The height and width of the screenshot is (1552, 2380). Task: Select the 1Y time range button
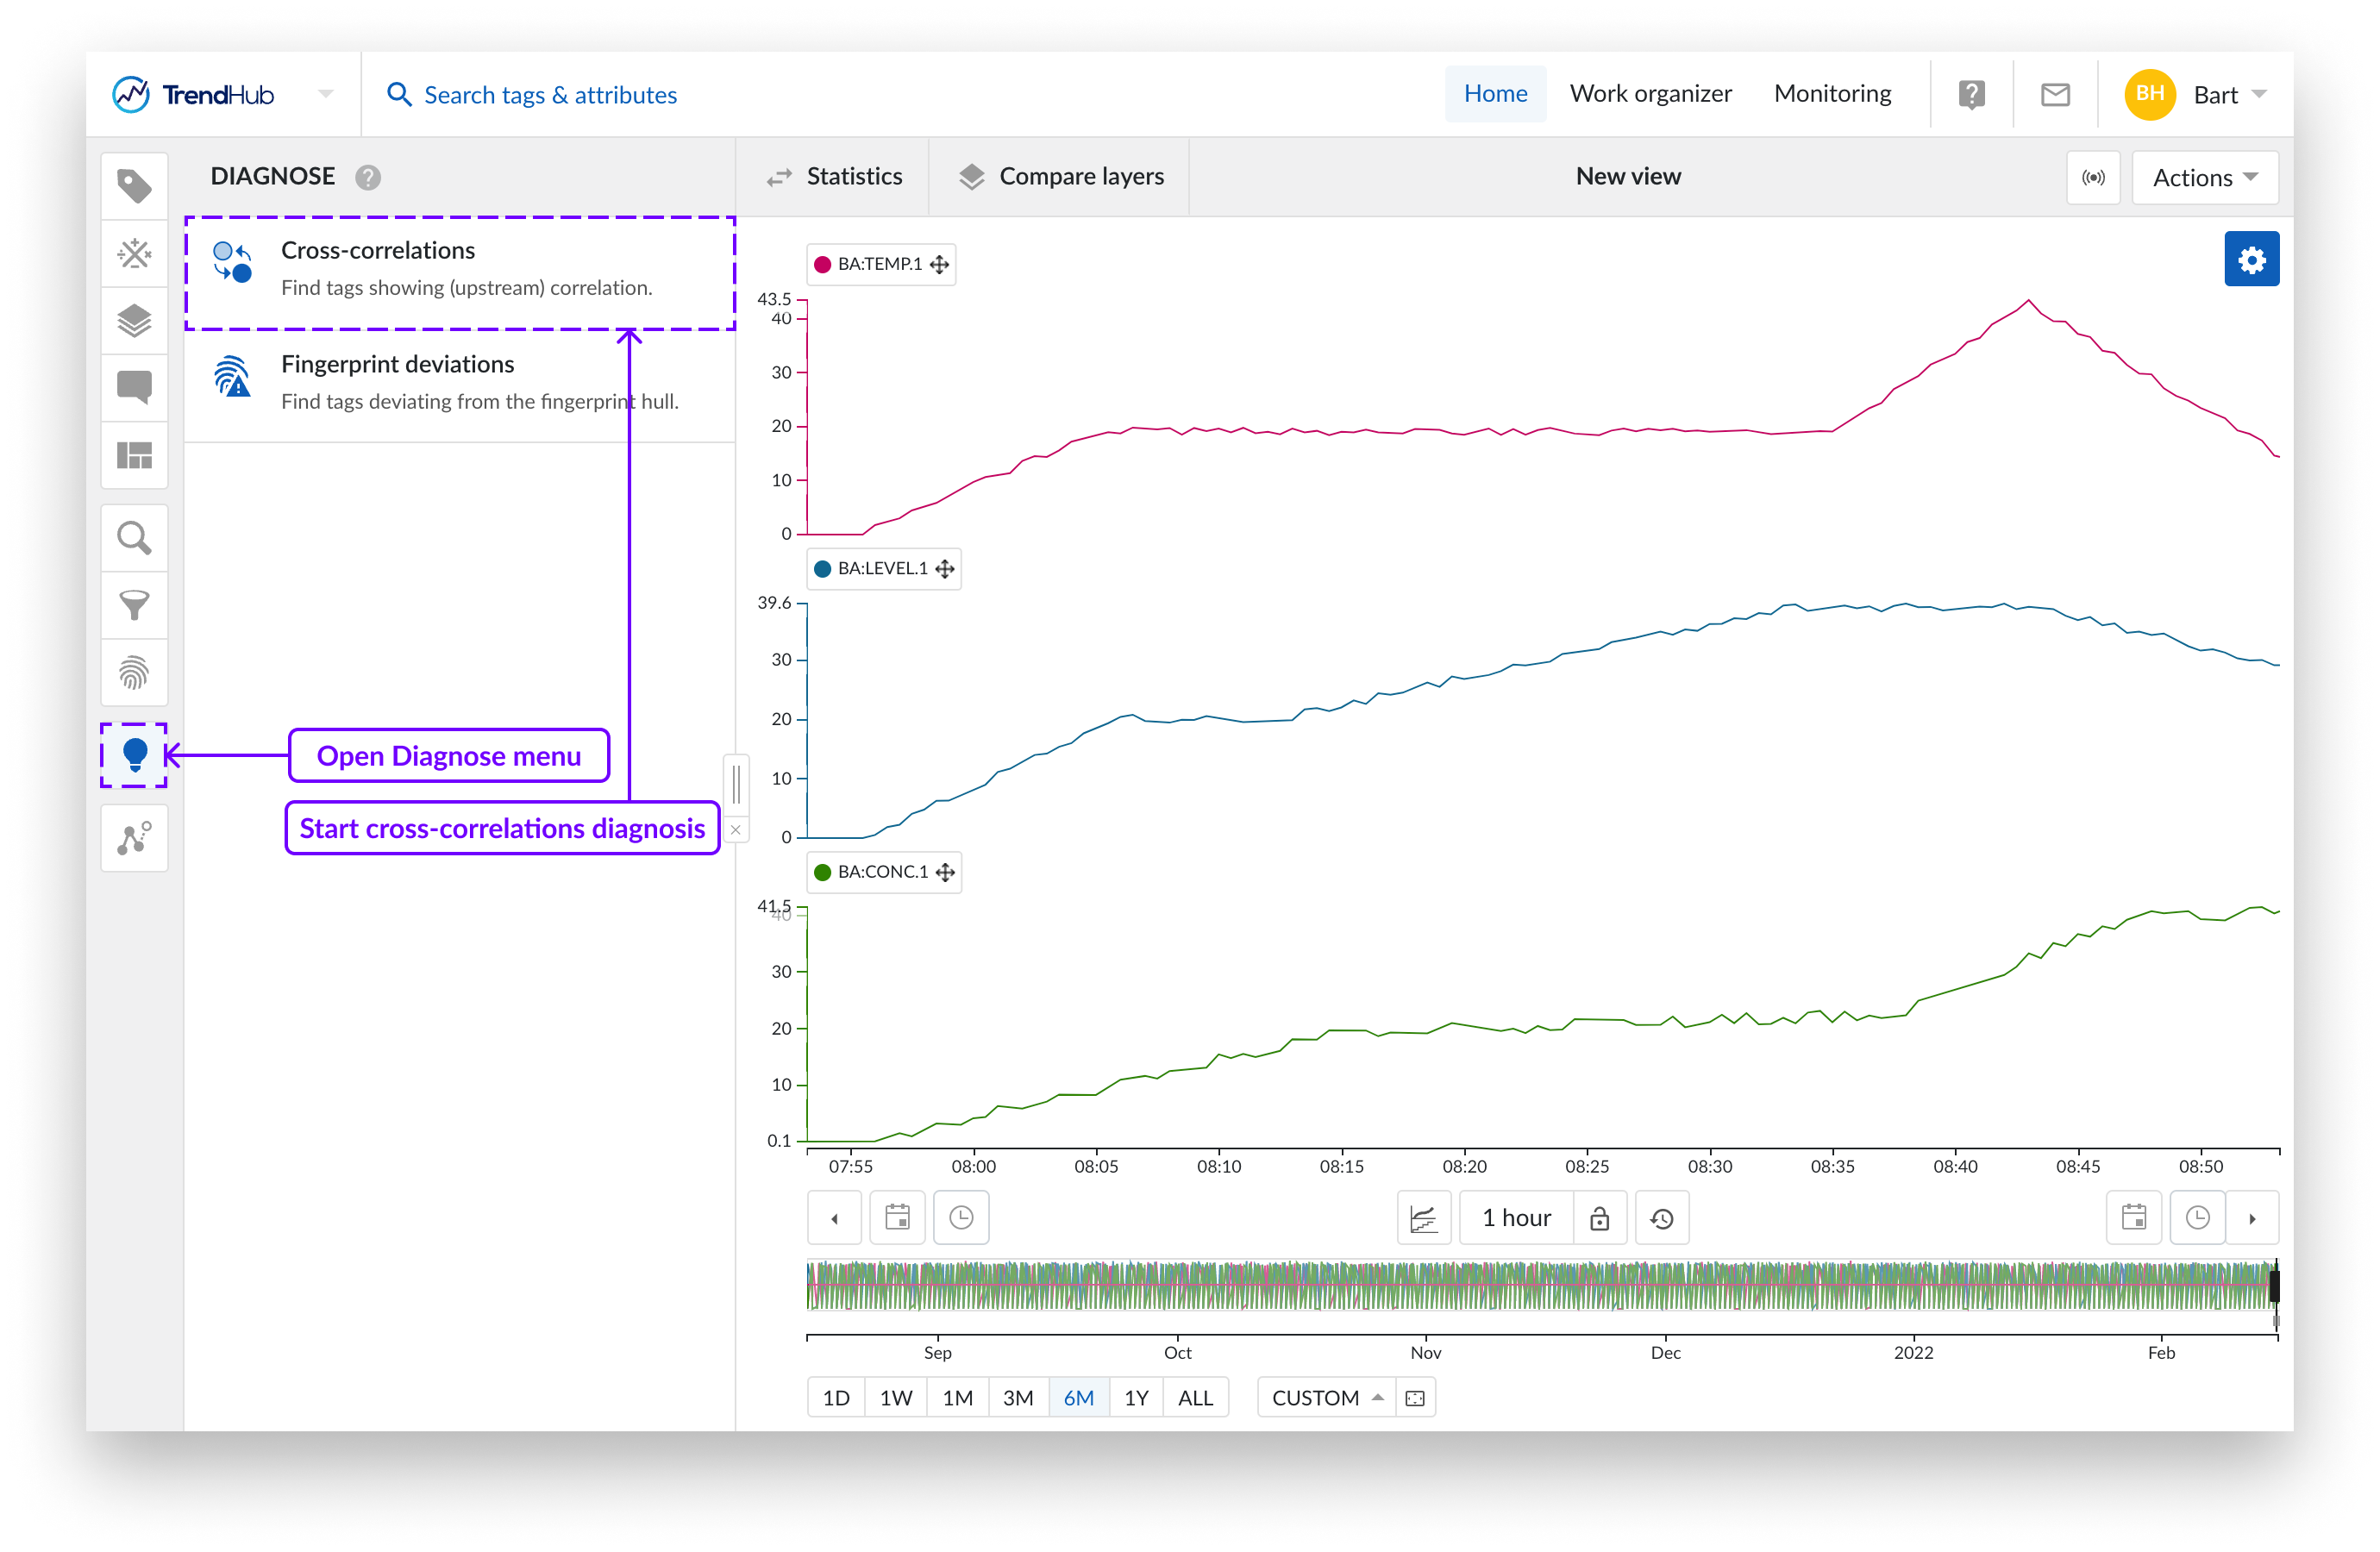pyautogui.click(x=1136, y=1398)
